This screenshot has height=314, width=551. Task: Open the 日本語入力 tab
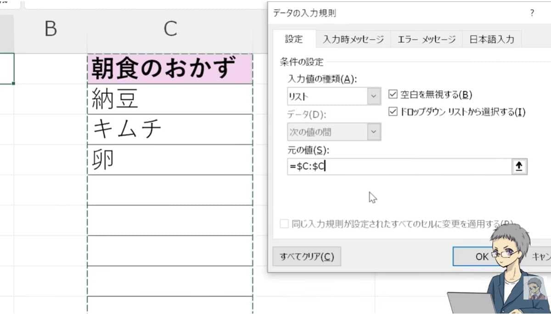pos(492,40)
